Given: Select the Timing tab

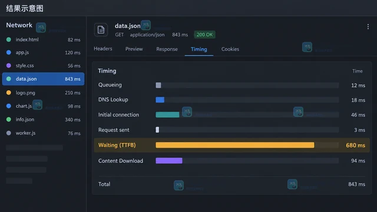Looking at the screenshot, I should tap(199, 49).
